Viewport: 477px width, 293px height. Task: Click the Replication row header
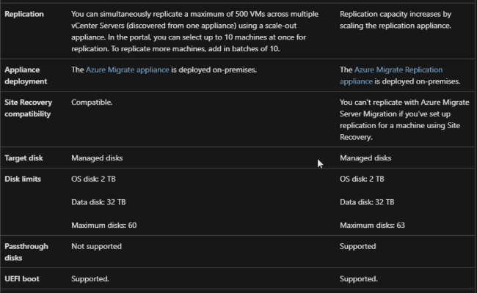[x=24, y=14]
